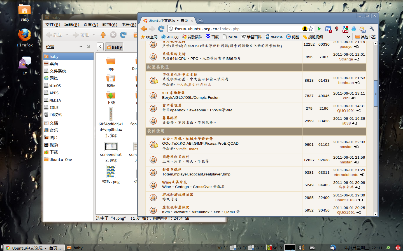Click the volume speaker tray icon
This screenshot has height=251, width=403.
point(301,248)
